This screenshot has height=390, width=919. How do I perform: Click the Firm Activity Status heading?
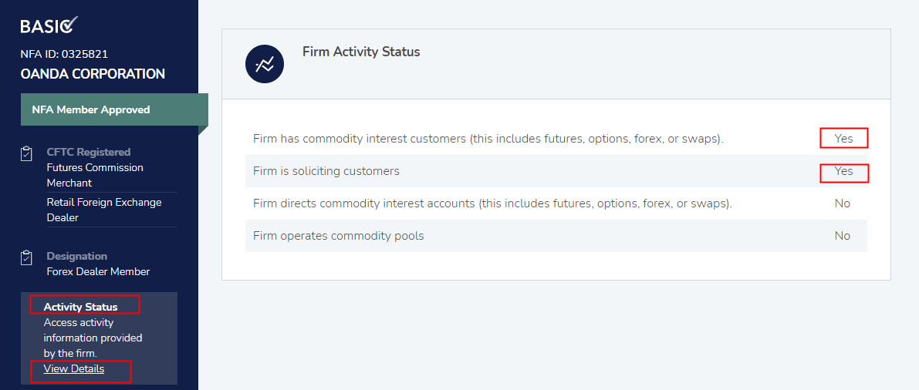(x=361, y=52)
